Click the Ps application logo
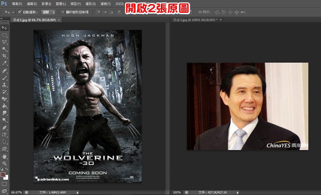 pyautogui.click(x=4, y=4)
